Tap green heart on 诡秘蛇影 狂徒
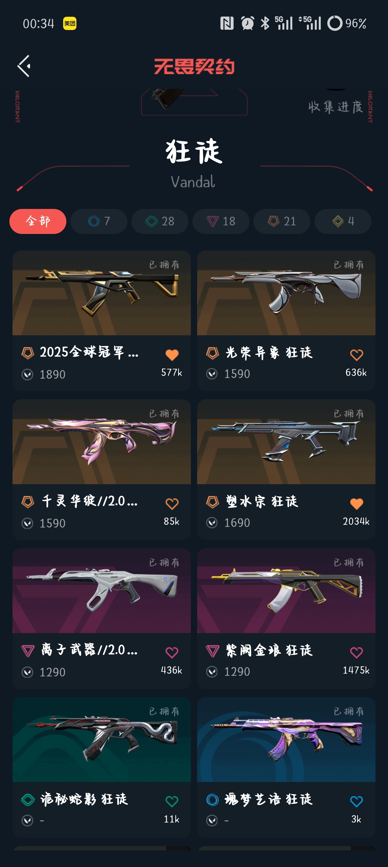Image resolution: width=388 pixels, height=867 pixels. (172, 801)
